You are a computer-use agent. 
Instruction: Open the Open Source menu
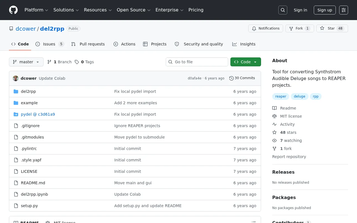[x=134, y=10]
